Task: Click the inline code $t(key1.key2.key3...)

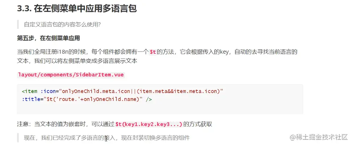Action: (149, 124)
